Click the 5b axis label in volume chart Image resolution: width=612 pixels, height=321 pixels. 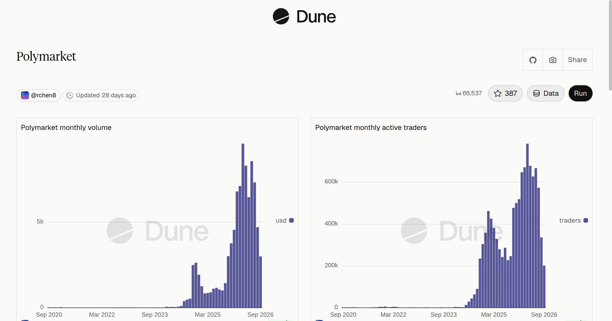pos(40,221)
